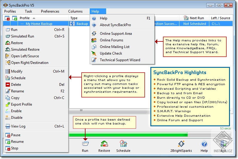Choose Copy in the context menu
This screenshot has width=238, height=159.
click(36, 98)
